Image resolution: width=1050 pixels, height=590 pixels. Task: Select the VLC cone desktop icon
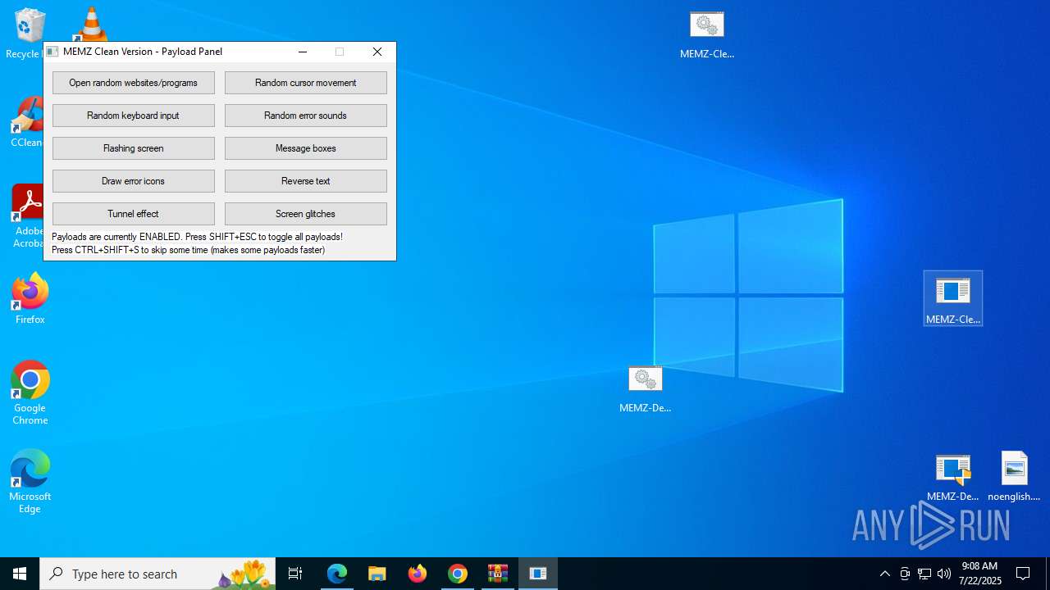[x=91, y=24]
